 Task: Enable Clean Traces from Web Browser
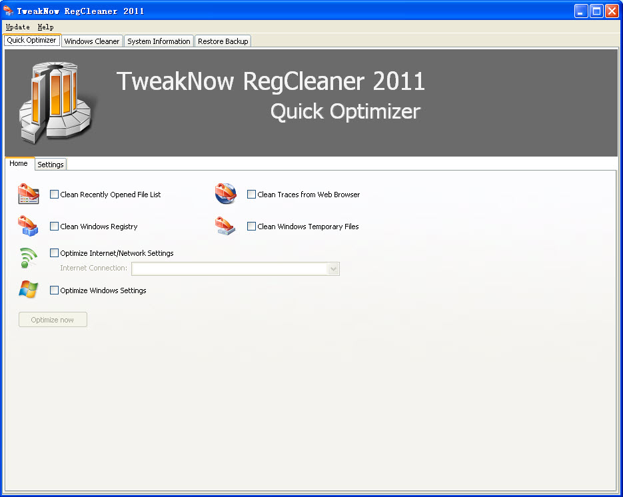pyautogui.click(x=251, y=194)
